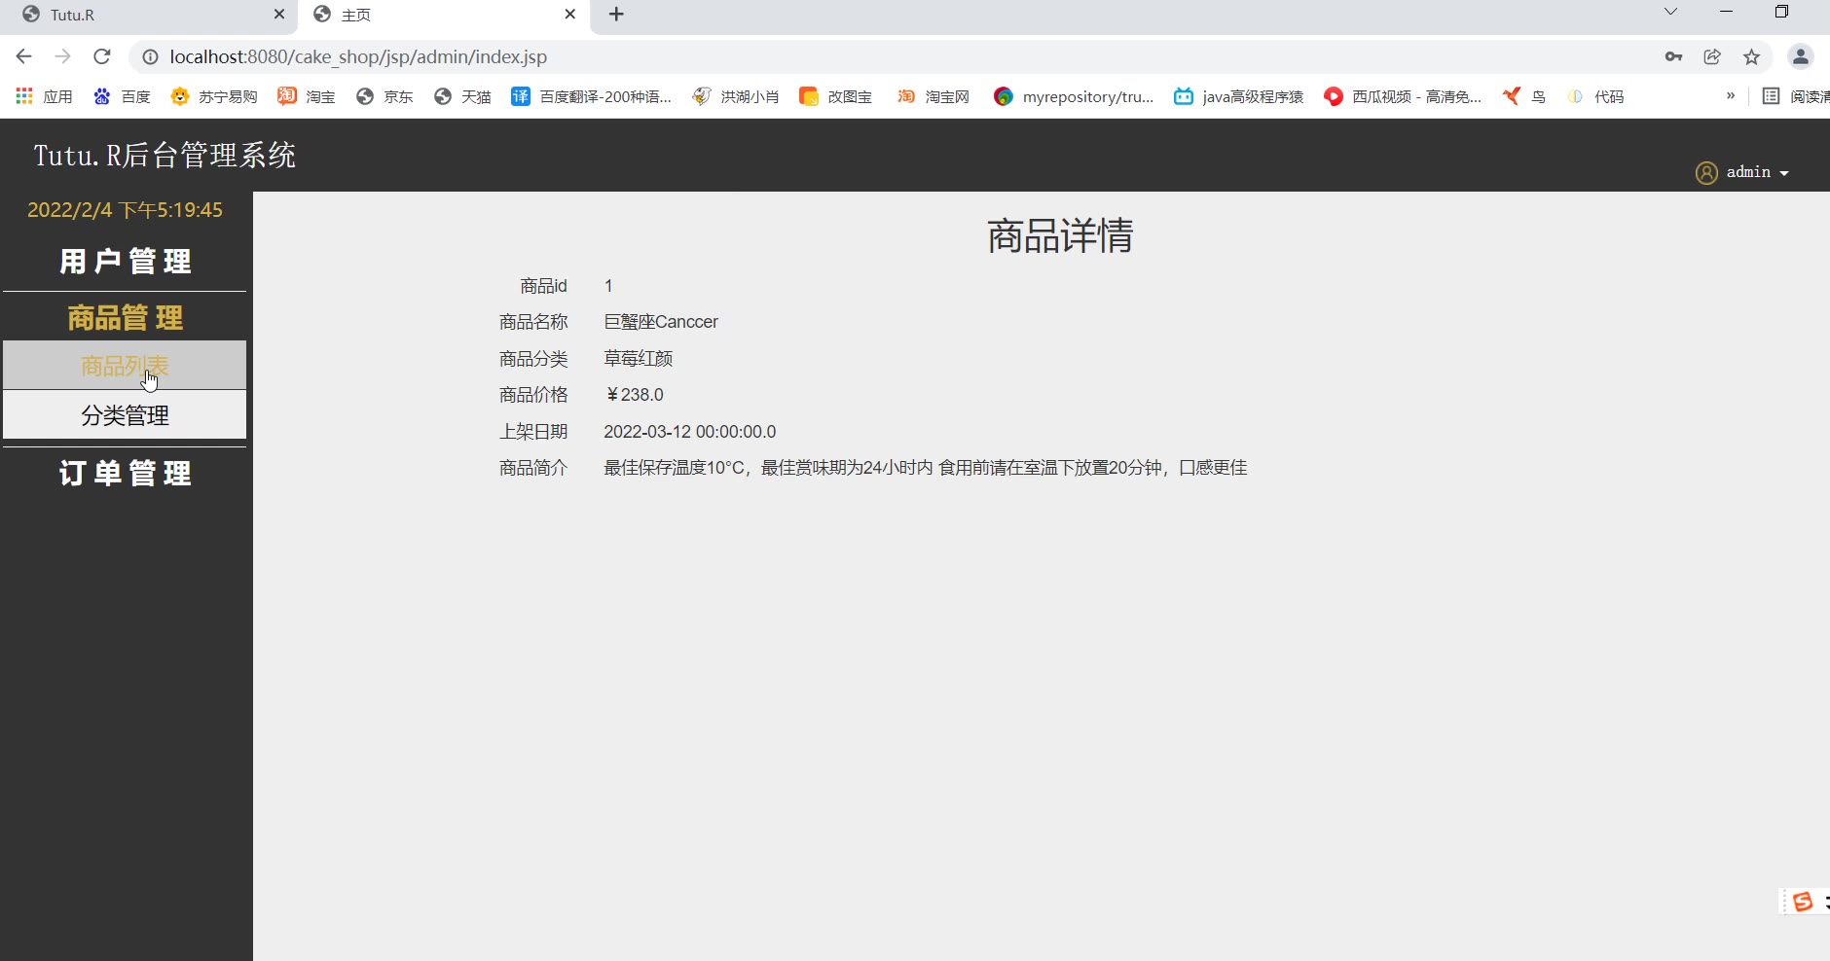1830x961 pixels.
Task: Switch to the Tutu.R browser tab
Action: click(x=146, y=15)
